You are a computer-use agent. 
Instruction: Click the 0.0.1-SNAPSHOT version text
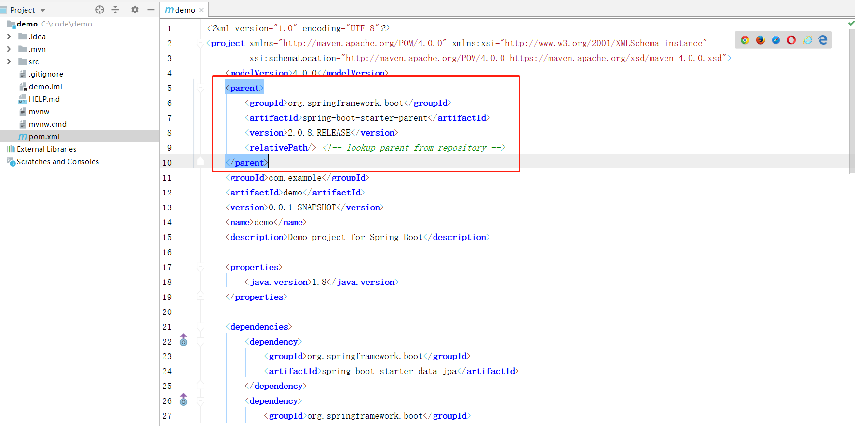[302, 207]
